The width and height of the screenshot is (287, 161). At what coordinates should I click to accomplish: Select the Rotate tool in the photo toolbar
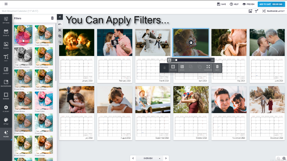(182, 67)
